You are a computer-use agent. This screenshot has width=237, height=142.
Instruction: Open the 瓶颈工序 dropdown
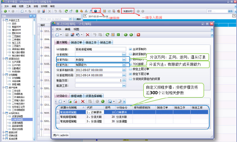point(124,85)
